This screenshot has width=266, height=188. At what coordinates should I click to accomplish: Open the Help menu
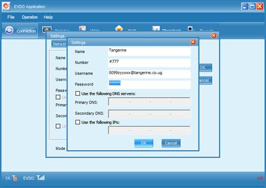click(48, 17)
